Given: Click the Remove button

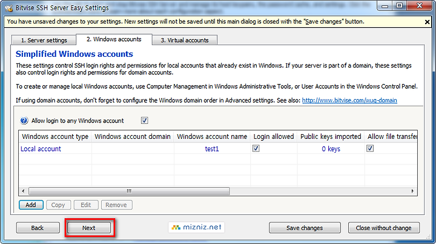Looking at the screenshot, I should [116, 205].
